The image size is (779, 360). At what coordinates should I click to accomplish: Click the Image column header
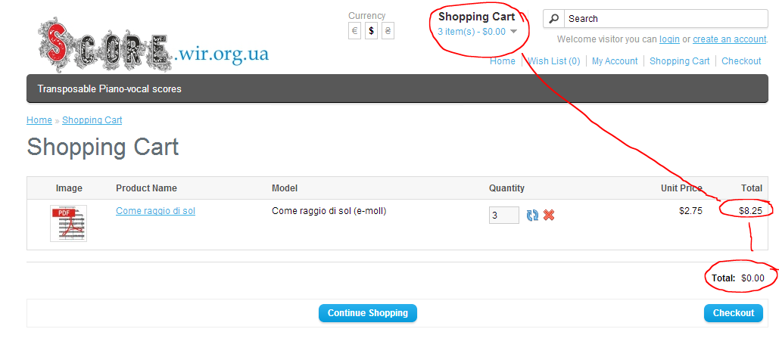69,188
